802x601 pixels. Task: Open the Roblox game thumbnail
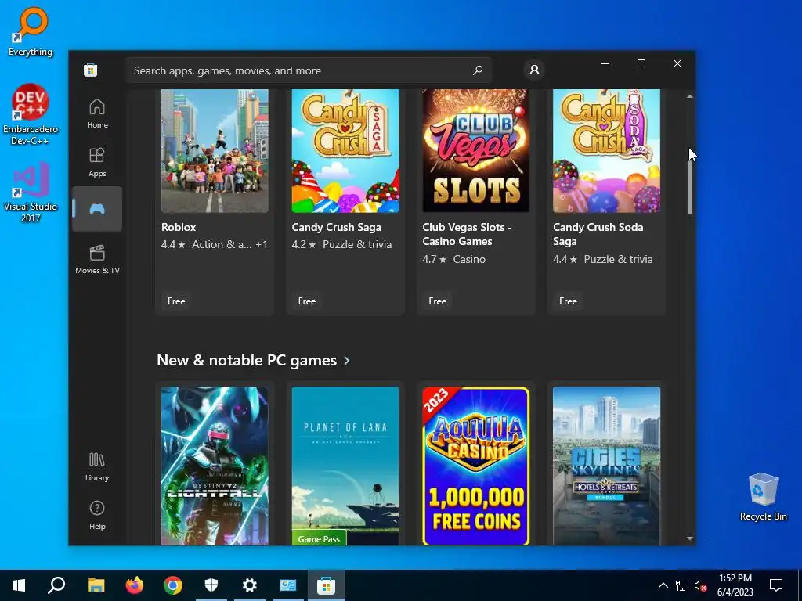click(x=215, y=151)
